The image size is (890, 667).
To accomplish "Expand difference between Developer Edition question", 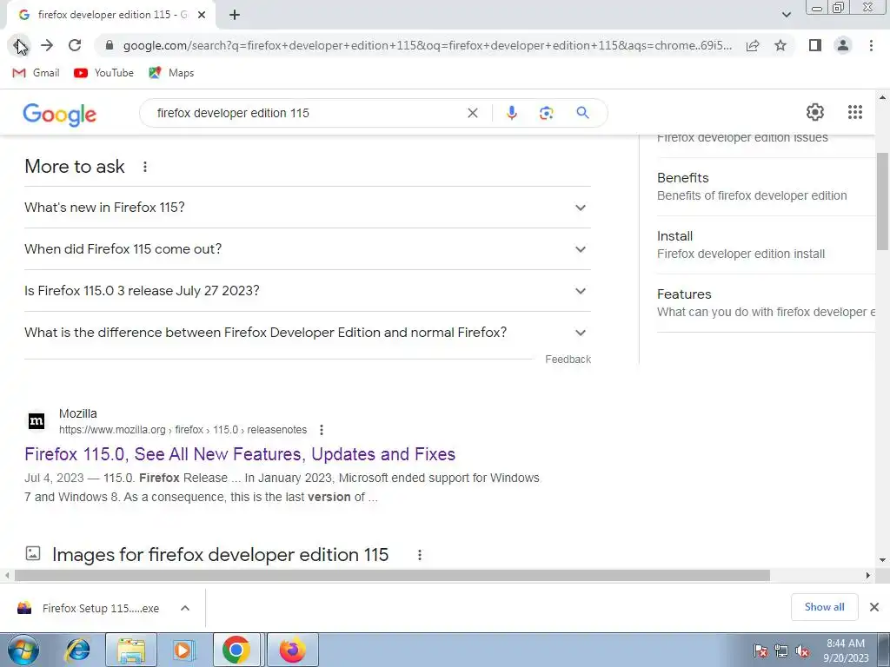I will (308, 333).
